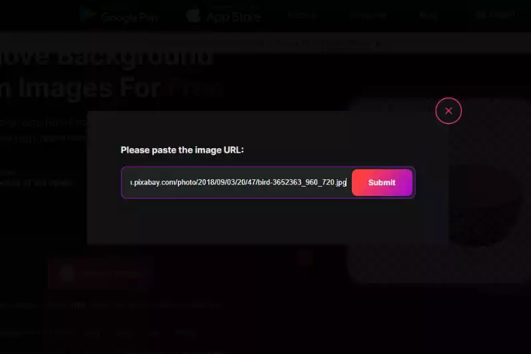Click the dimmed preview image on right
531x354 pixels.
pos(439,191)
